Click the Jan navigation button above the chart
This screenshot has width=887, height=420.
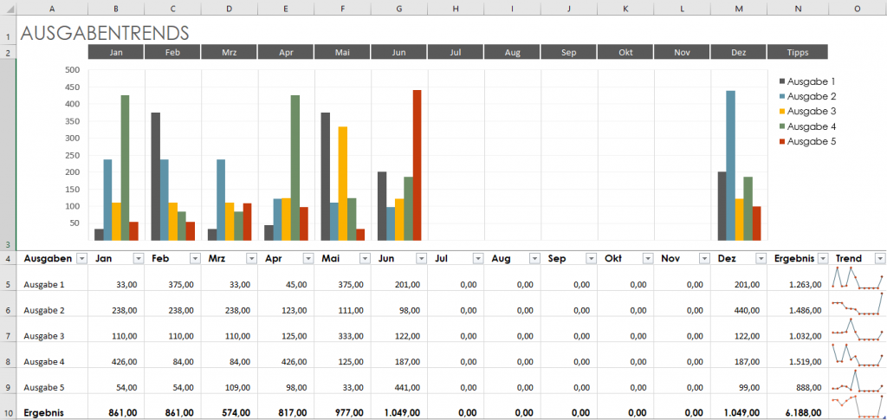115,53
